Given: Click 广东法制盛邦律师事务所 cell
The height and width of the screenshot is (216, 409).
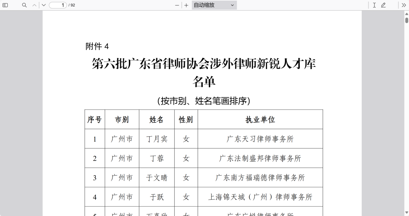Looking at the screenshot, I should (260, 158).
